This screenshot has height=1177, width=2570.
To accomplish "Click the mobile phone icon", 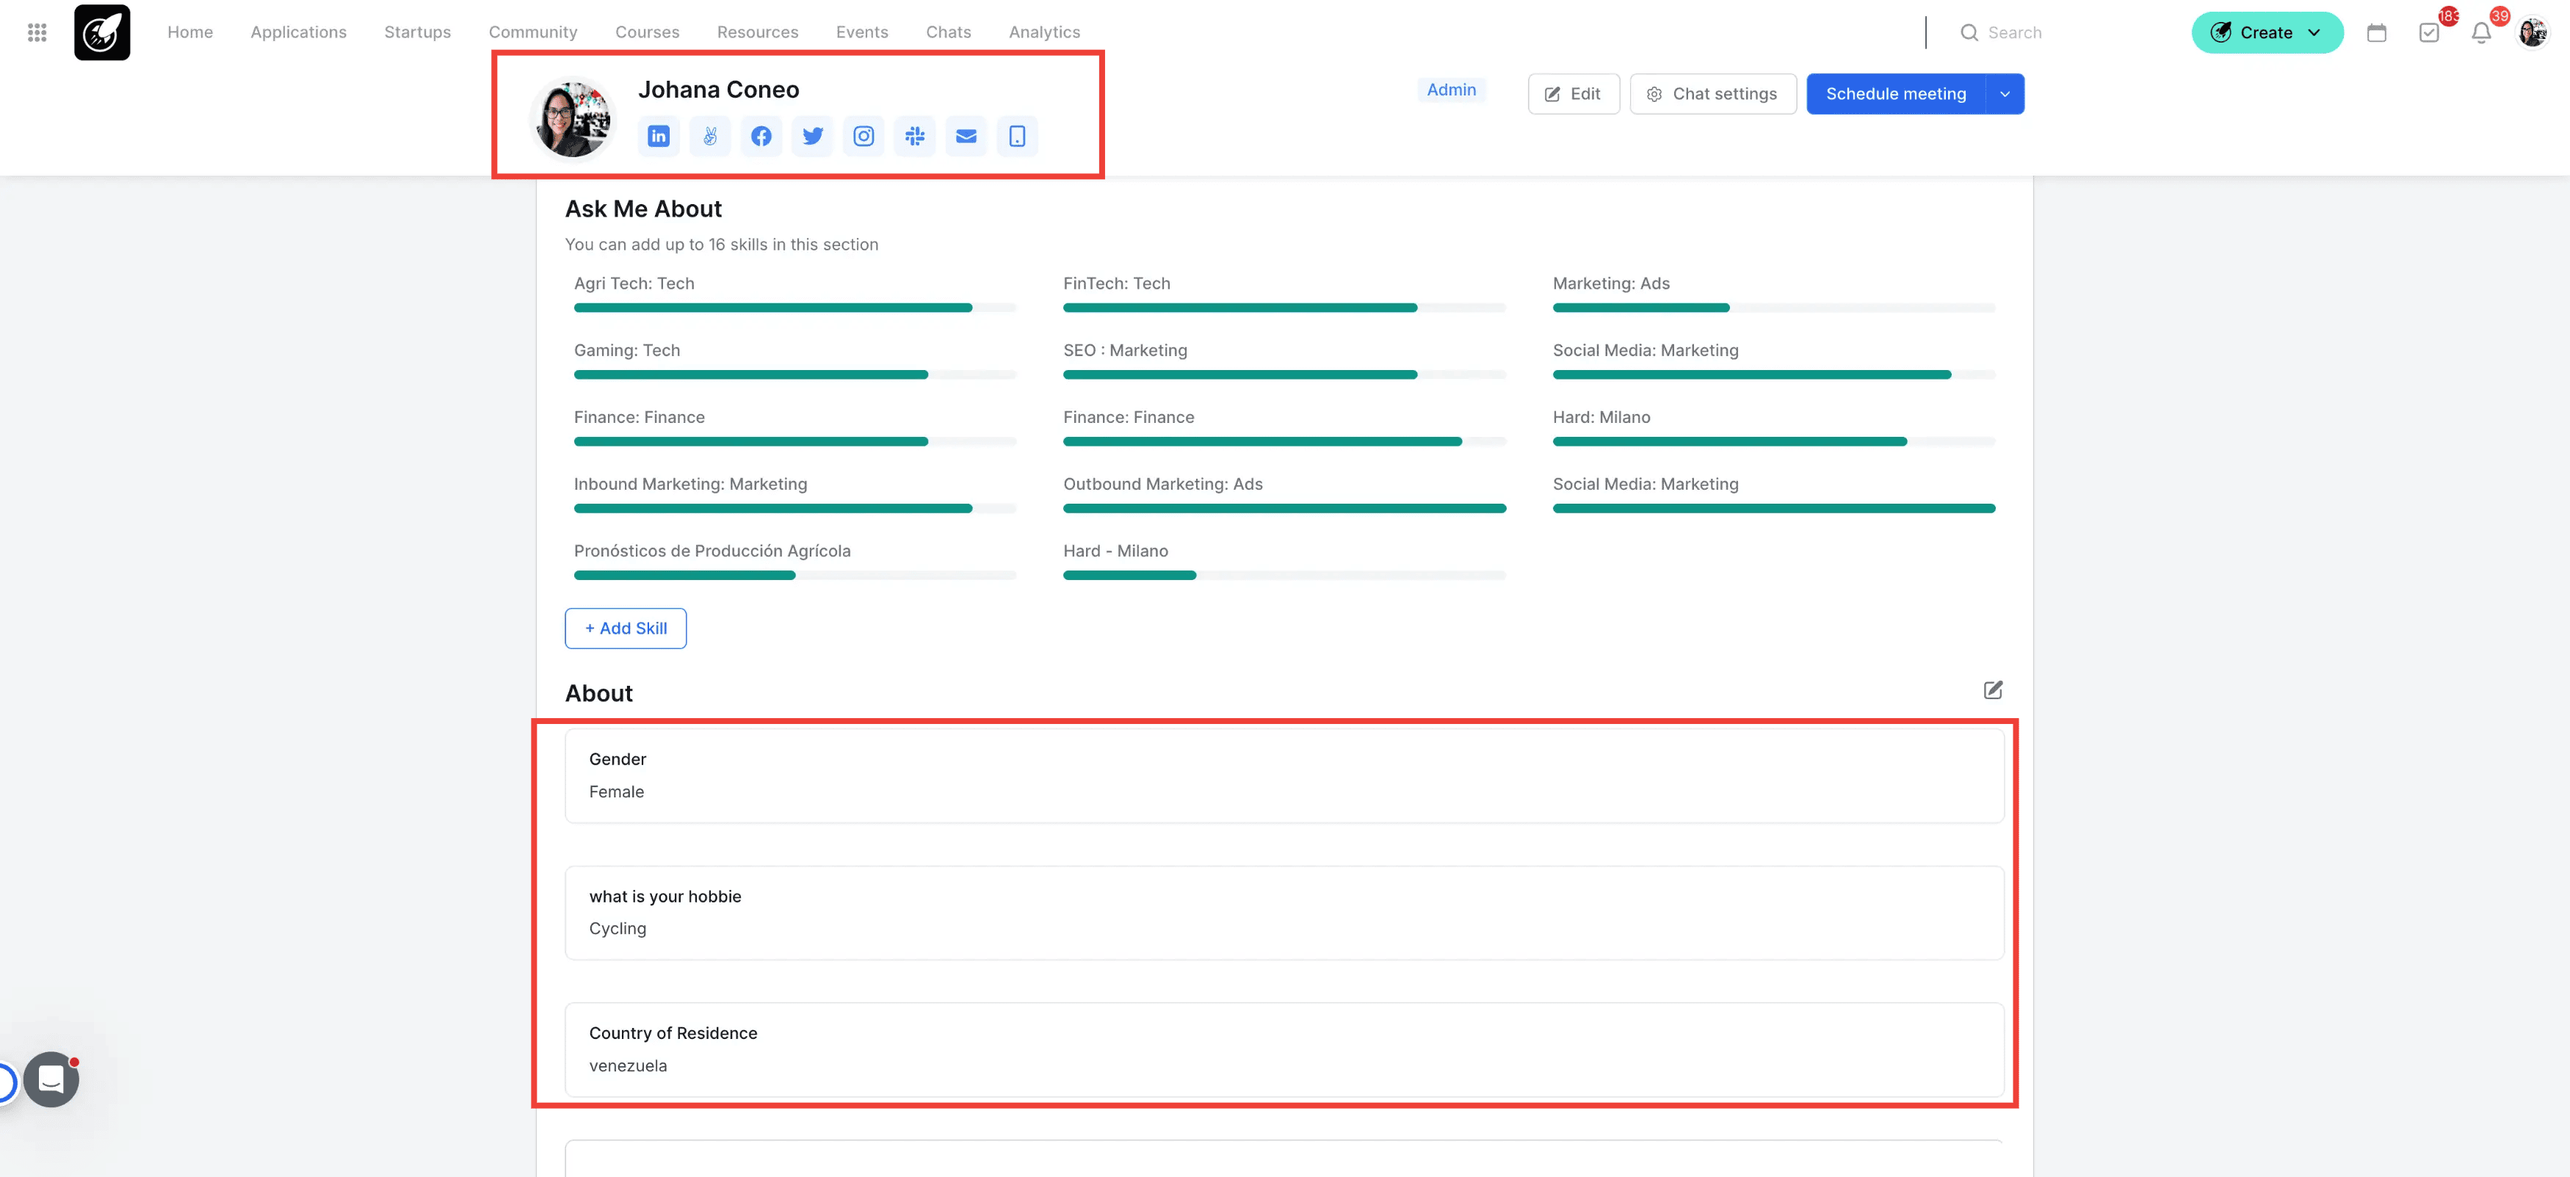I will coord(1018,137).
